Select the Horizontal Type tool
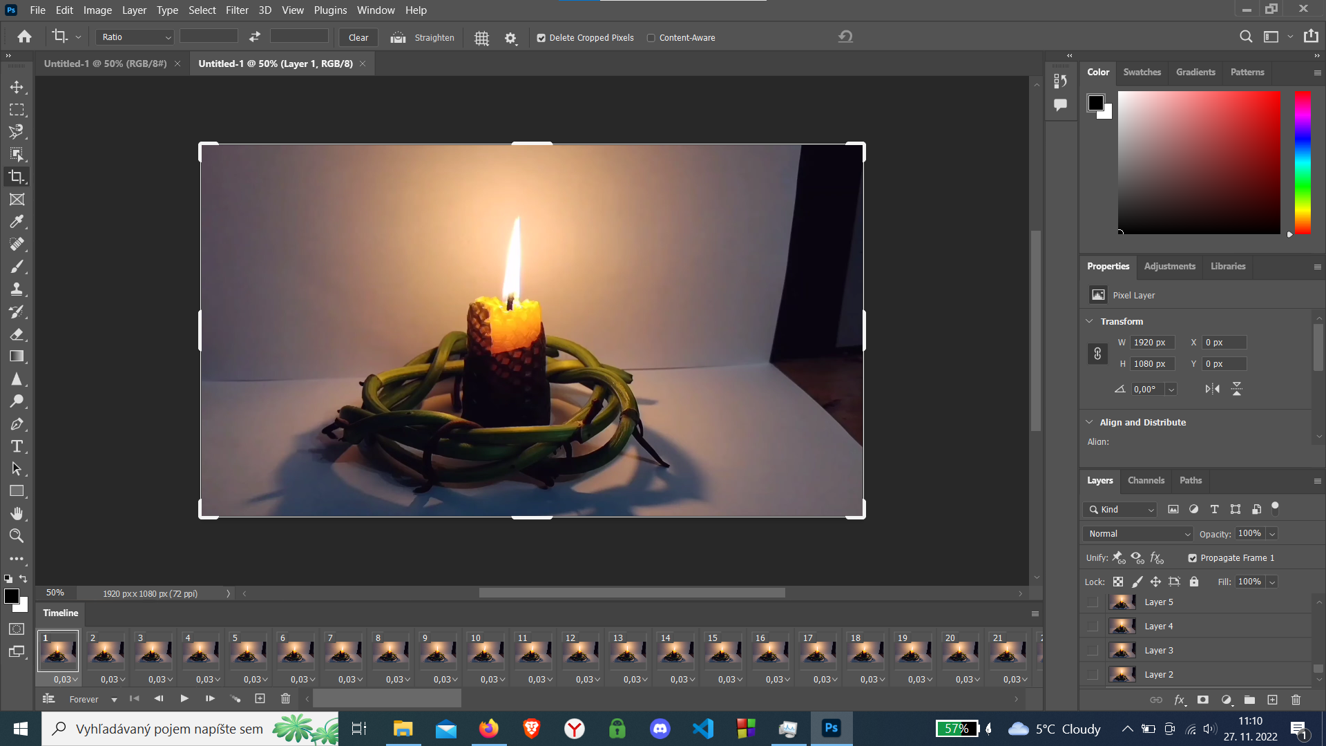The width and height of the screenshot is (1326, 746). 17,446
